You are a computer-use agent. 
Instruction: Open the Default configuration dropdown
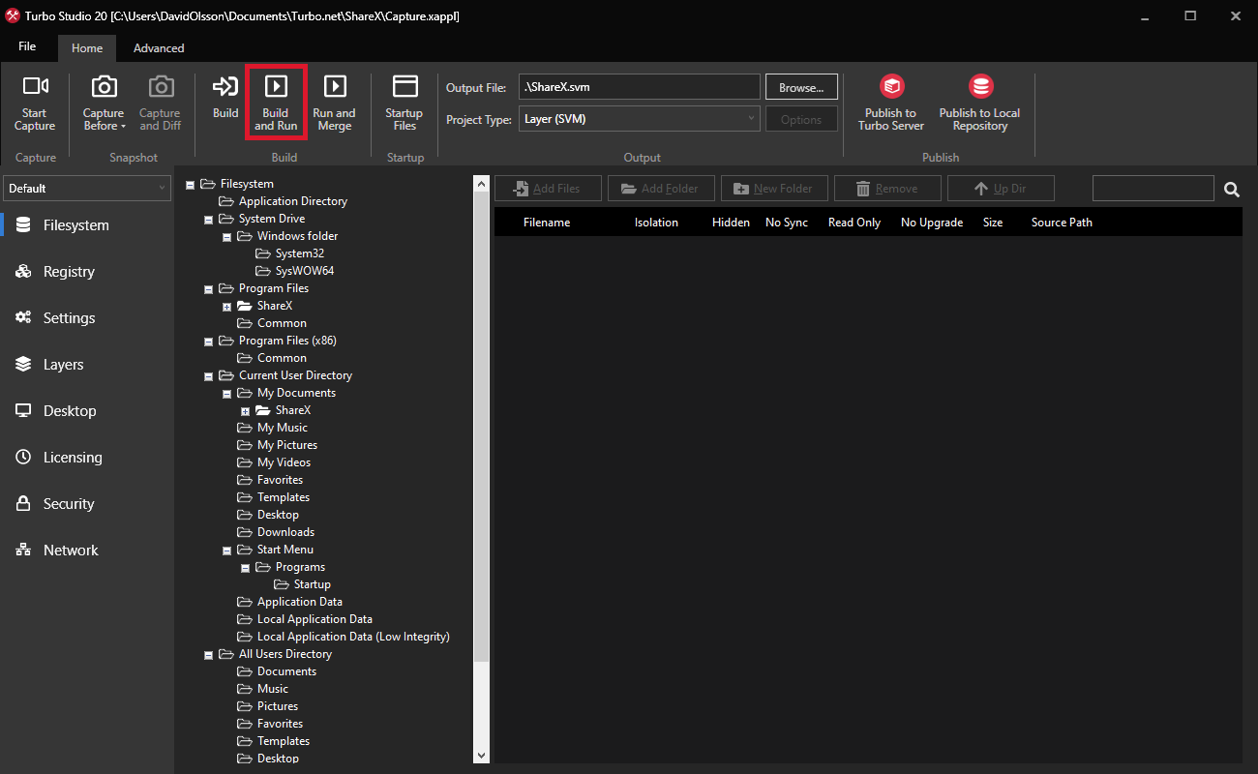point(87,188)
